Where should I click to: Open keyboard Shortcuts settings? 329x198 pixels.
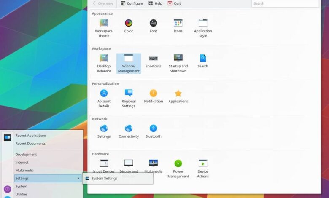(154, 61)
